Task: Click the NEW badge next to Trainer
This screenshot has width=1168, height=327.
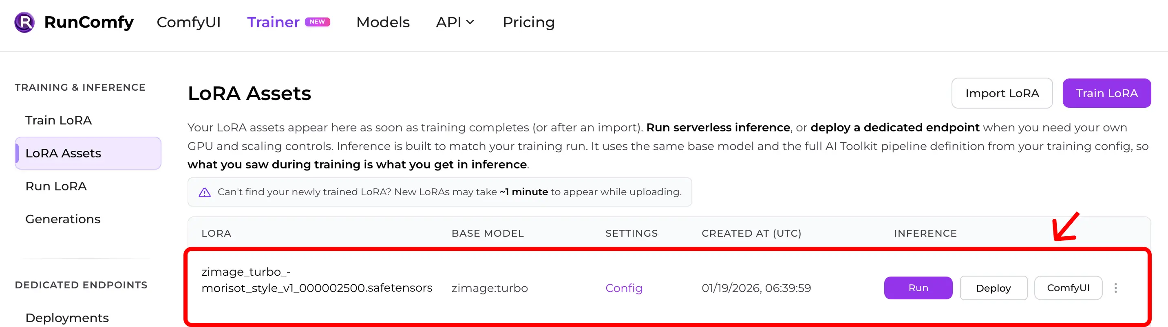Action: point(319,21)
